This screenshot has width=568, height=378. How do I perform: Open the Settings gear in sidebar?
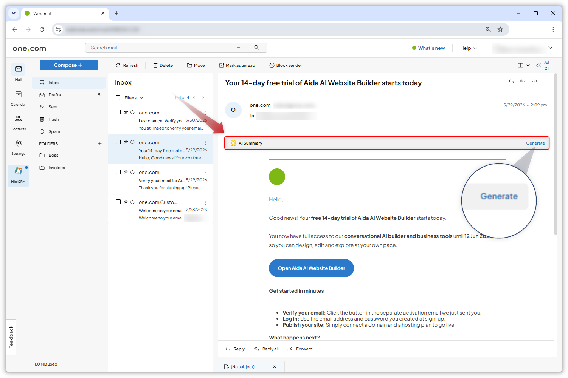point(18,147)
